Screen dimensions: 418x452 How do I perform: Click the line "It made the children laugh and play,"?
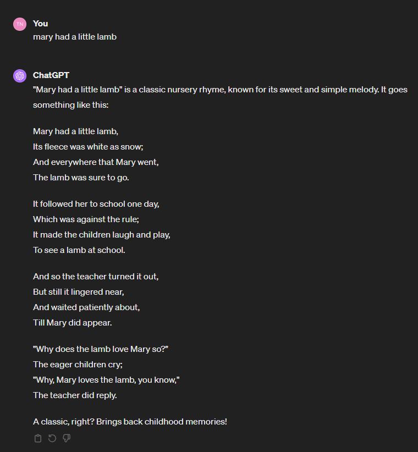tap(101, 235)
